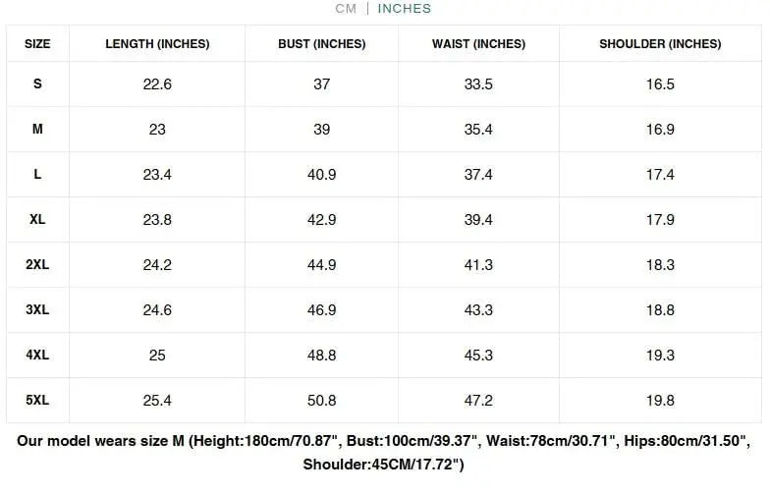The height and width of the screenshot is (494, 770).
Task: Click bust value 40.9 for size L
Action: (x=322, y=175)
